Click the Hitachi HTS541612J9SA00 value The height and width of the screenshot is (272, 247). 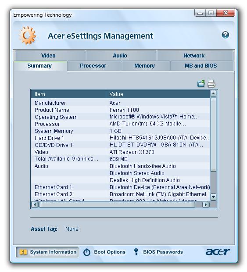[x=159, y=138]
